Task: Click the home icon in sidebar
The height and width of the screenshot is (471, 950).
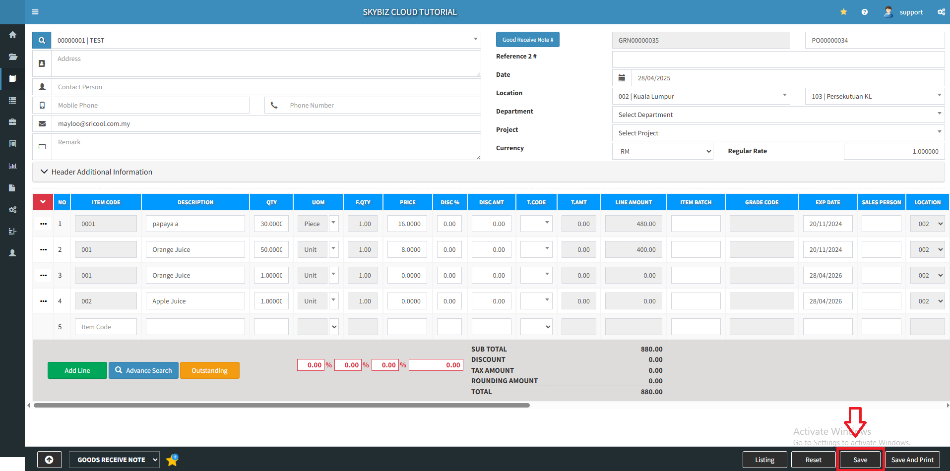Action: click(x=13, y=35)
